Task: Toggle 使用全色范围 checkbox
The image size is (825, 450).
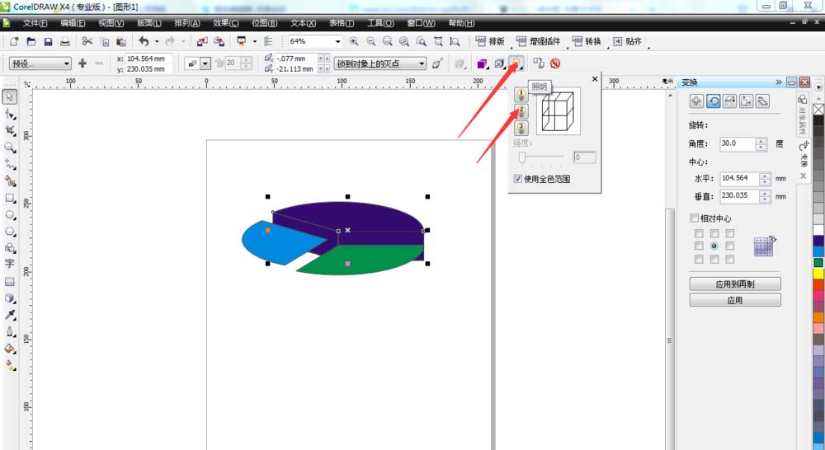Action: click(x=518, y=180)
